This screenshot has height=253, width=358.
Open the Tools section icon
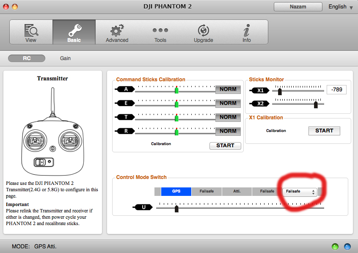[160, 32]
